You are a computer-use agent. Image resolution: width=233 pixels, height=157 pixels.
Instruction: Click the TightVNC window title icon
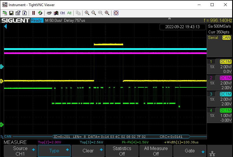(x=5, y=5)
